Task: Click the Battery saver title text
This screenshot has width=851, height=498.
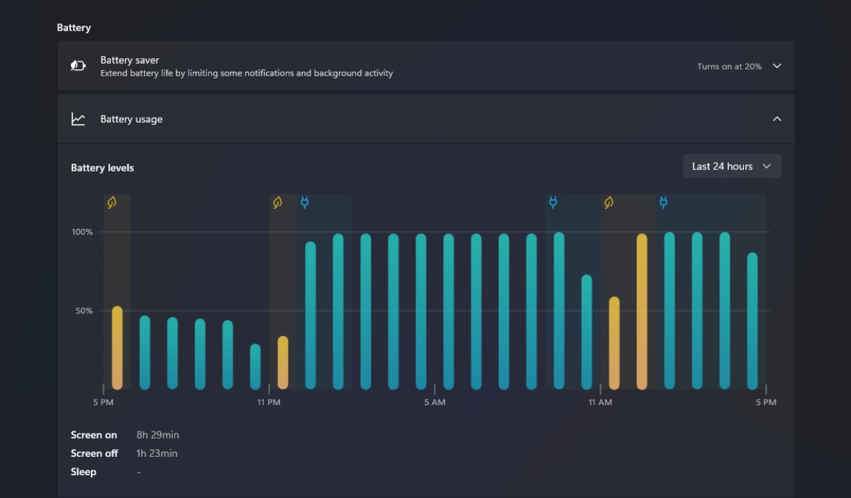Action: click(130, 60)
